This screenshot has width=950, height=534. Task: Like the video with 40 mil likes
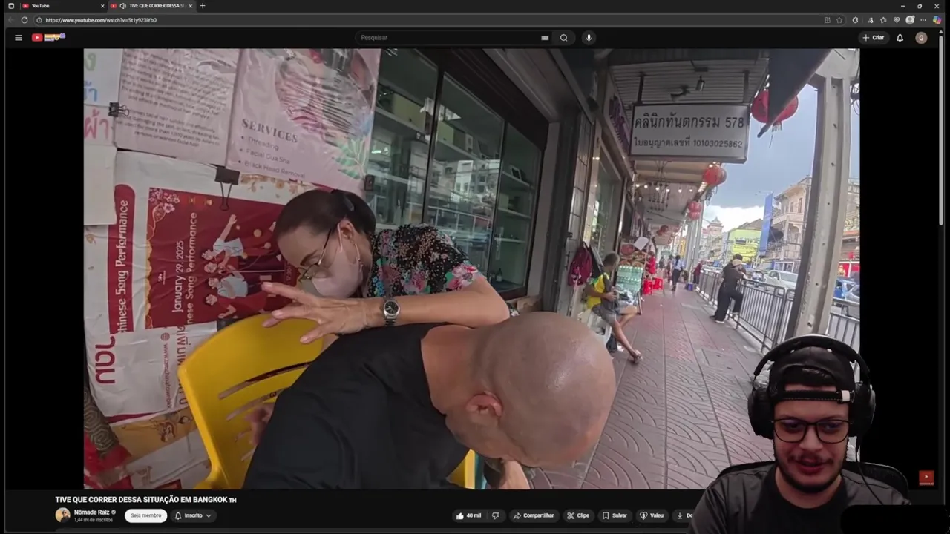tap(469, 515)
